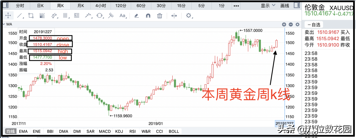Select the DMI indicator tab
Image resolution: width=356 pixels, height=138 pixels.
point(77,131)
